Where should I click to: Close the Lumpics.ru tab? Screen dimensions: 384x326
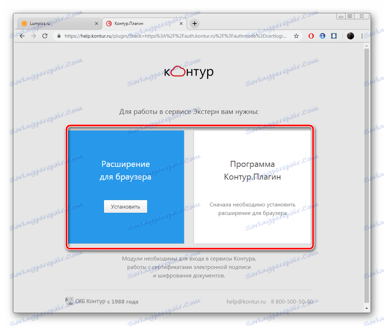click(x=97, y=23)
